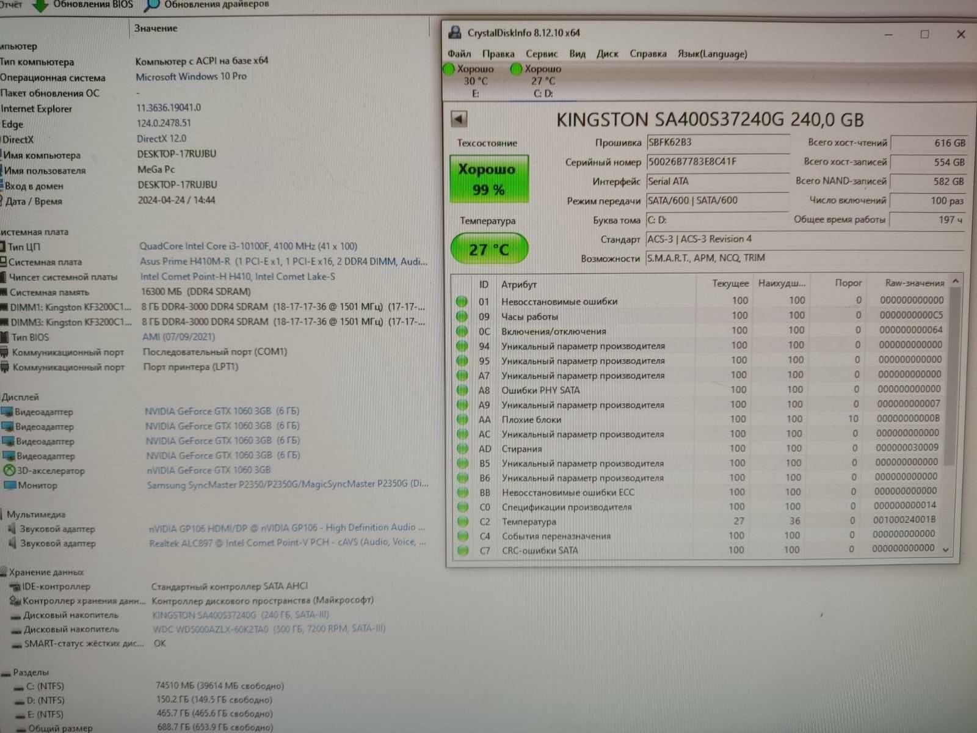Click the Прошивка field SBFK62B3
The height and width of the screenshot is (733, 977).
tap(717, 142)
